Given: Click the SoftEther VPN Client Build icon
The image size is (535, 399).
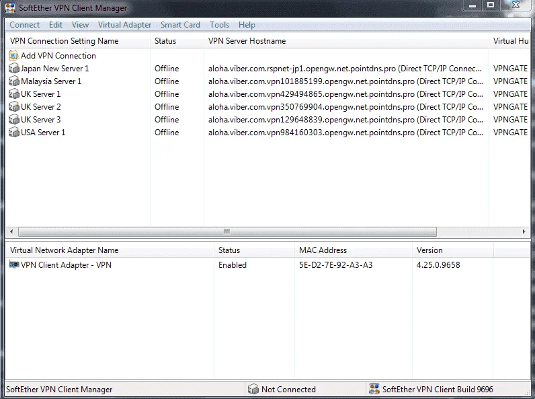Looking at the screenshot, I should (x=374, y=389).
